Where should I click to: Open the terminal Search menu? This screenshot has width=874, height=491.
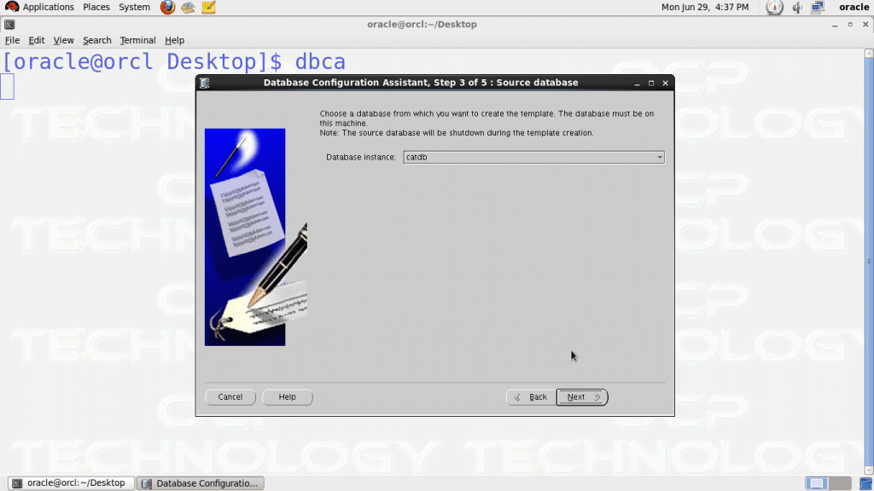[x=97, y=40]
